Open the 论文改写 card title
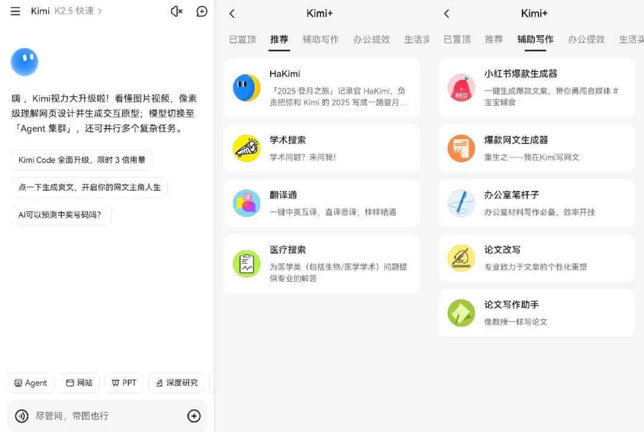 (502, 250)
